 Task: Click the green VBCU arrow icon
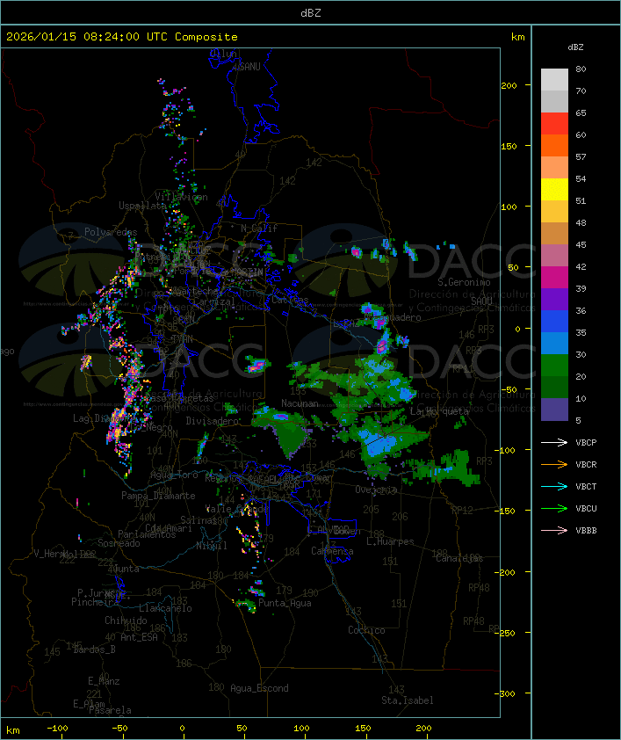[x=555, y=509]
